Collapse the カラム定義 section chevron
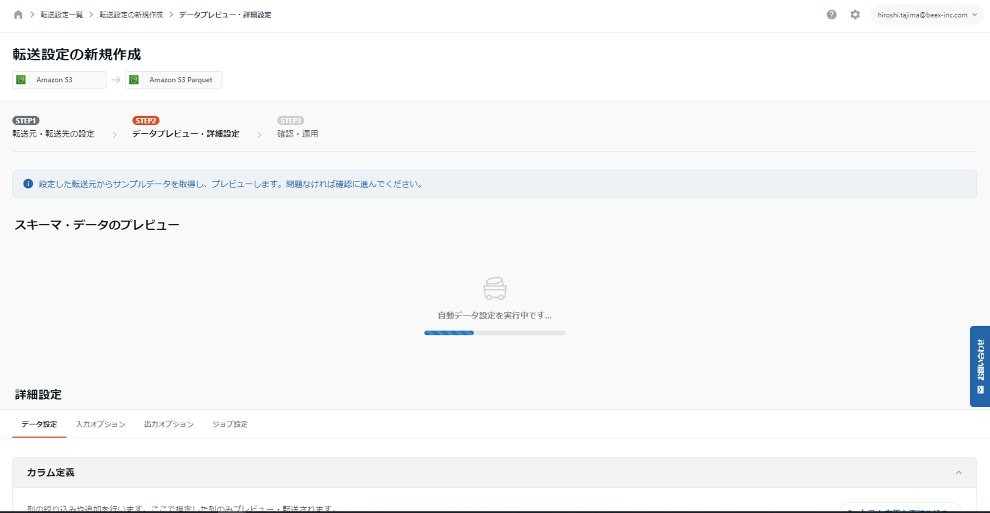The image size is (990, 513). tap(959, 472)
